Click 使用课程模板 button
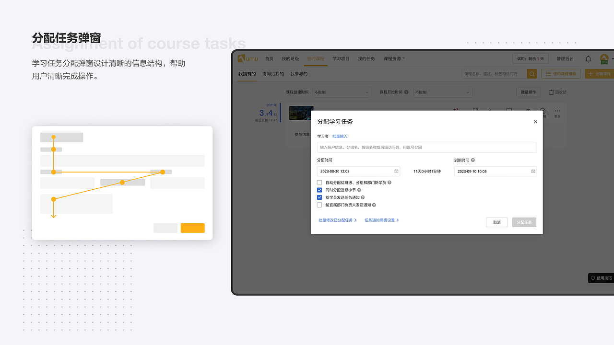The height and width of the screenshot is (345, 614). [561, 74]
